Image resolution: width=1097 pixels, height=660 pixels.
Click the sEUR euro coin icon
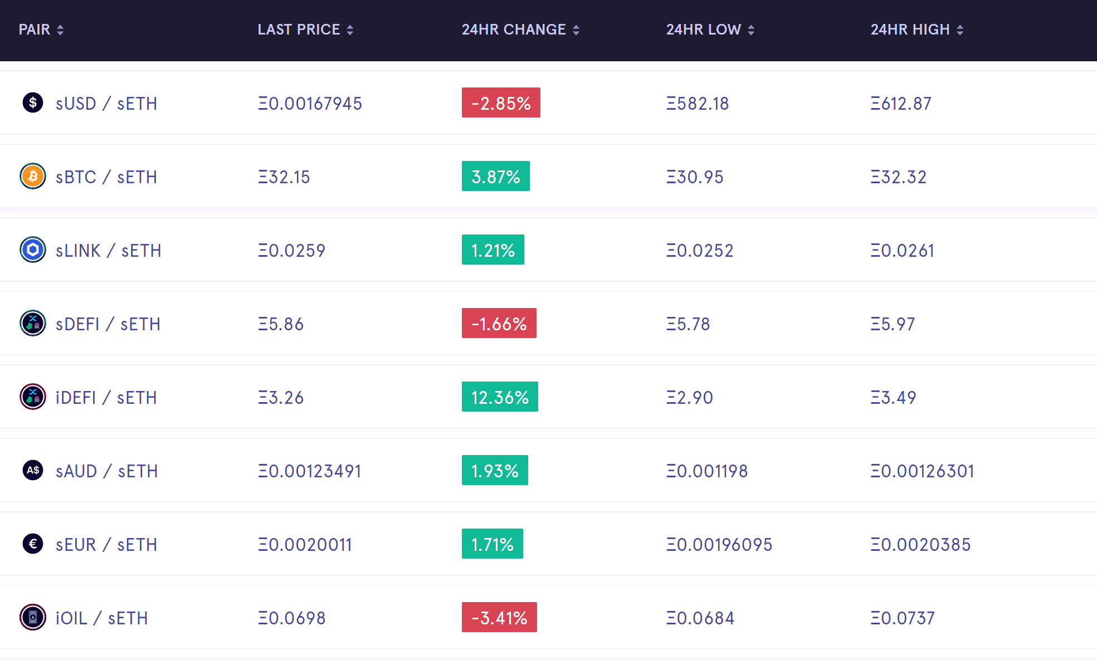tap(33, 544)
